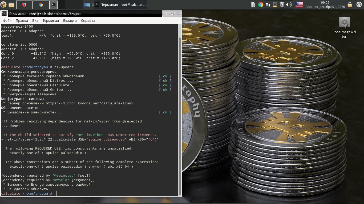The height and width of the screenshot is (204, 364).
Task: Select the Терминал window in the taskbar
Action: click(121, 5)
